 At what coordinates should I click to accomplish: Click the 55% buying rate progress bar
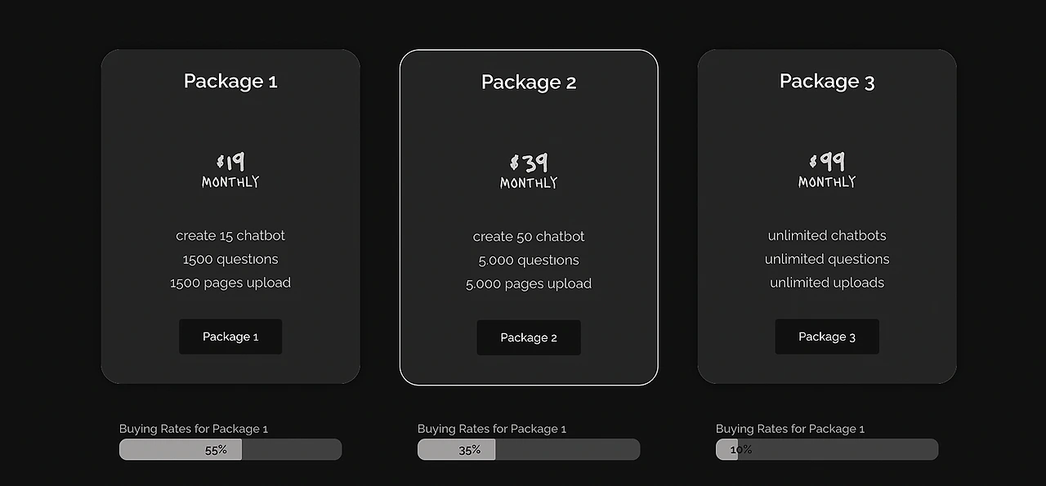click(230, 449)
